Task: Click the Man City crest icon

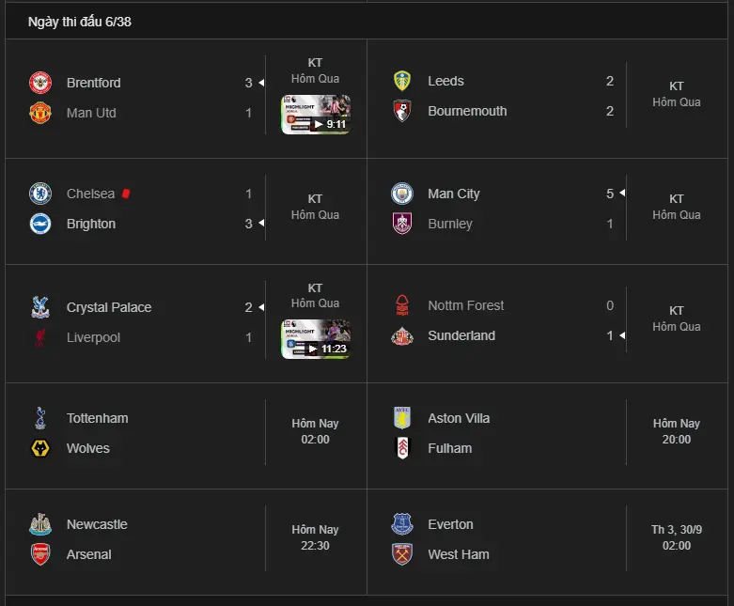Action: point(402,194)
